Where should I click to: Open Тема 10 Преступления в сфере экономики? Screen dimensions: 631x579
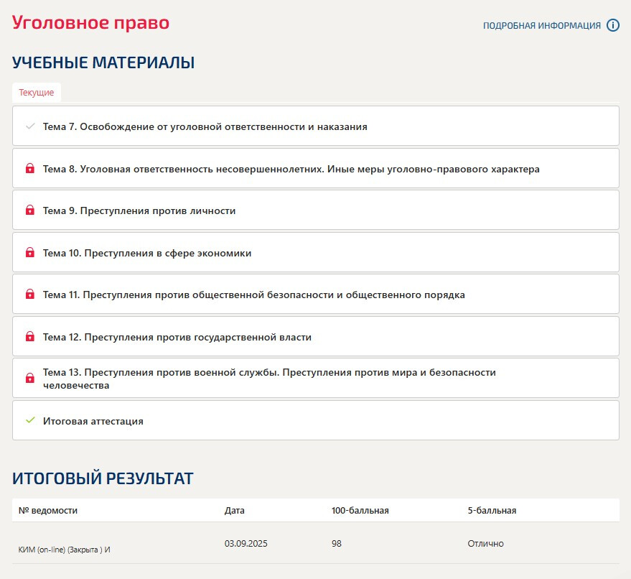(147, 253)
